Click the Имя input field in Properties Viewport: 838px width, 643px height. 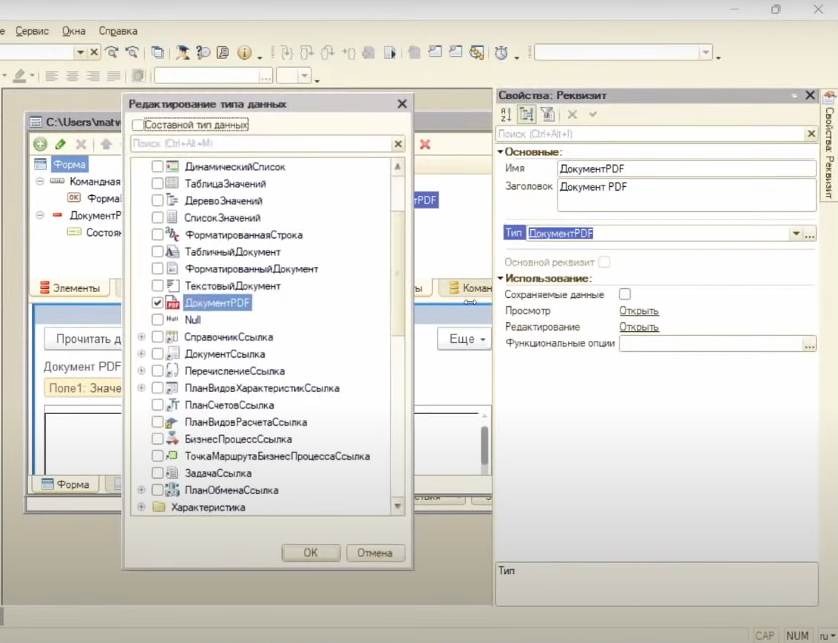[x=686, y=169]
